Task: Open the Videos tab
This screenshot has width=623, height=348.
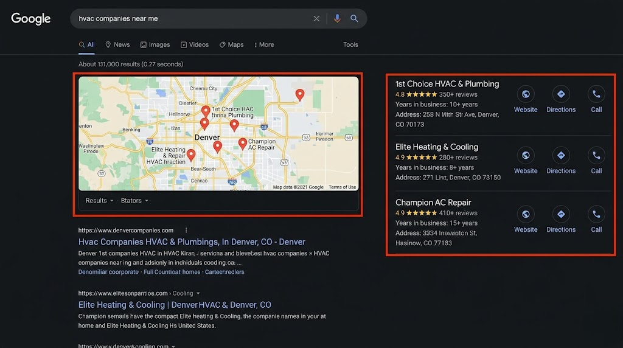Action: point(195,45)
